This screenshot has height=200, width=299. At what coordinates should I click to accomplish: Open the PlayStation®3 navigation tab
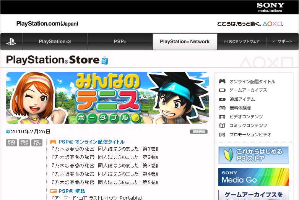55,42
